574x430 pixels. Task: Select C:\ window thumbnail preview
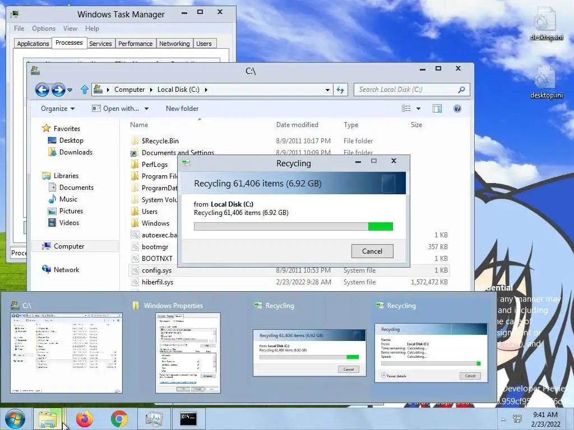[x=66, y=353]
